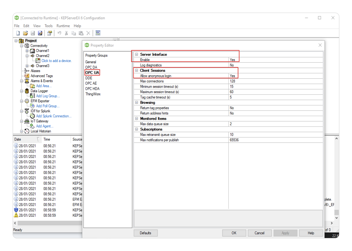Viewport: 352px width, 251px height.
Task: Click the Alarms & Events bell icon
Action: tap(27, 81)
